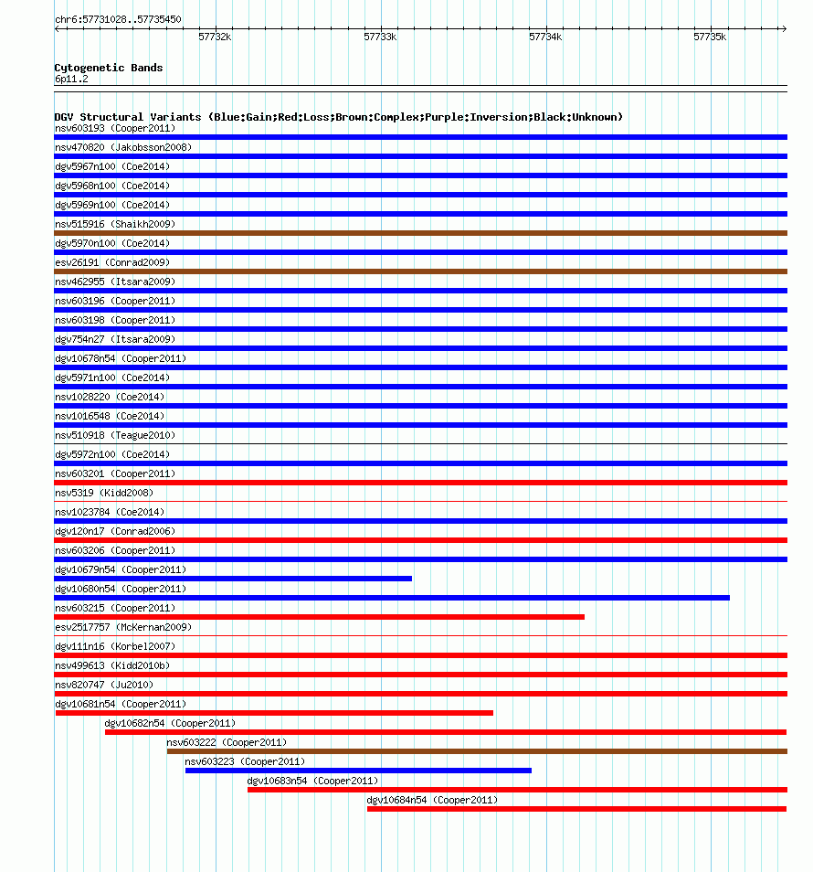813x872 pixels.
Task: Click the dgv10684n54 (Cooper2011) label
Action: coord(432,800)
